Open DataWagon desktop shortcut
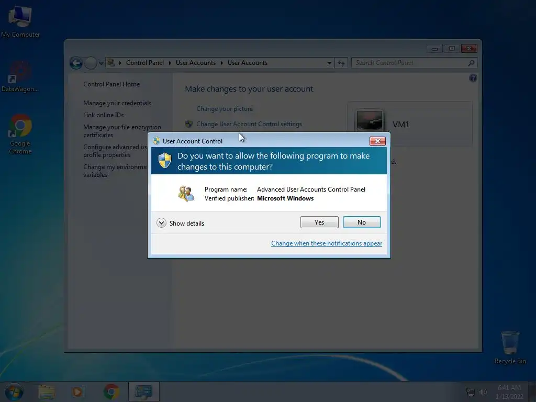Screen dimensions: 536x402 point(20,77)
